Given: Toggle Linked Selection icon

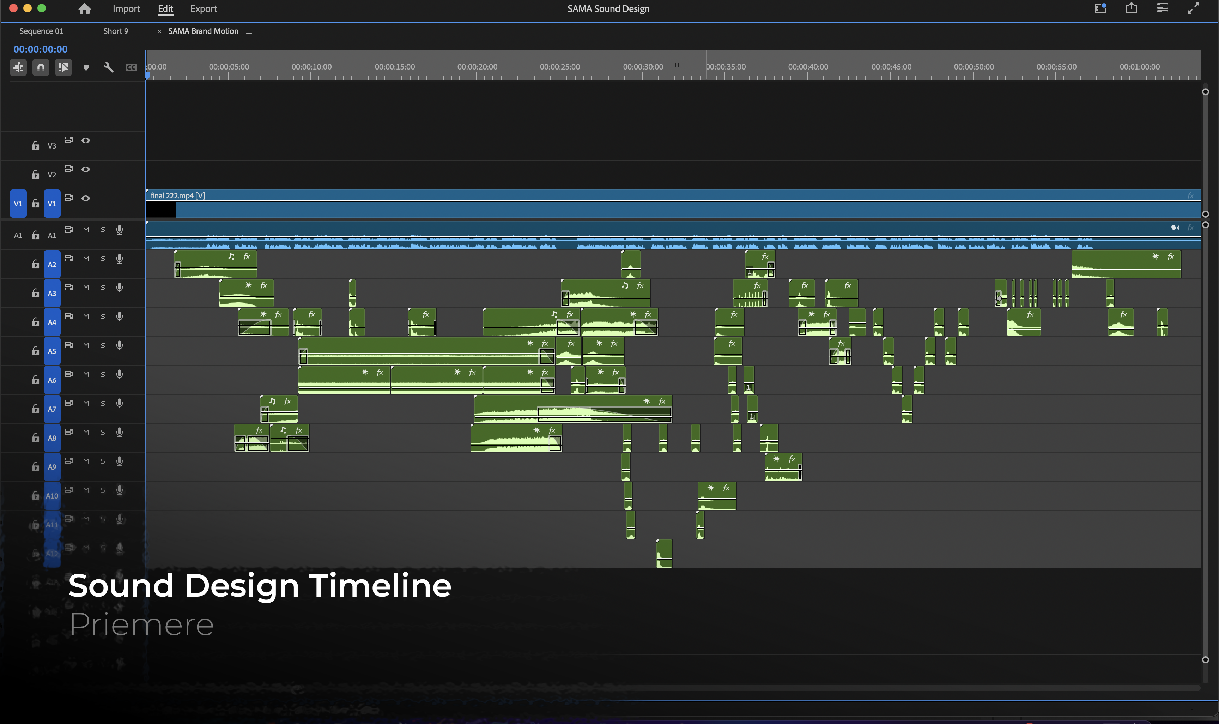Looking at the screenshot, I should (63, 67).
